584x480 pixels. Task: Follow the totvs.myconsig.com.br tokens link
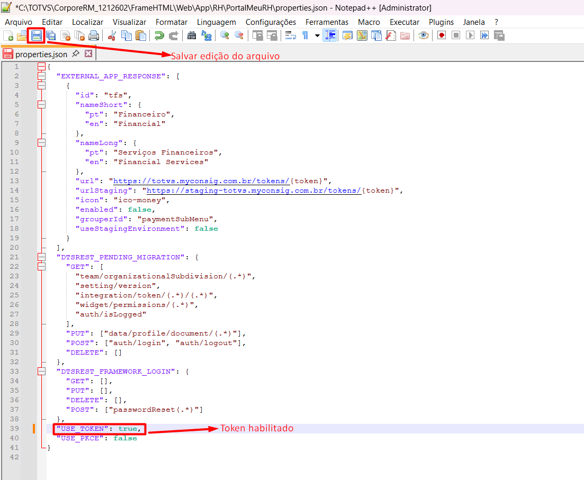(202, 181)
